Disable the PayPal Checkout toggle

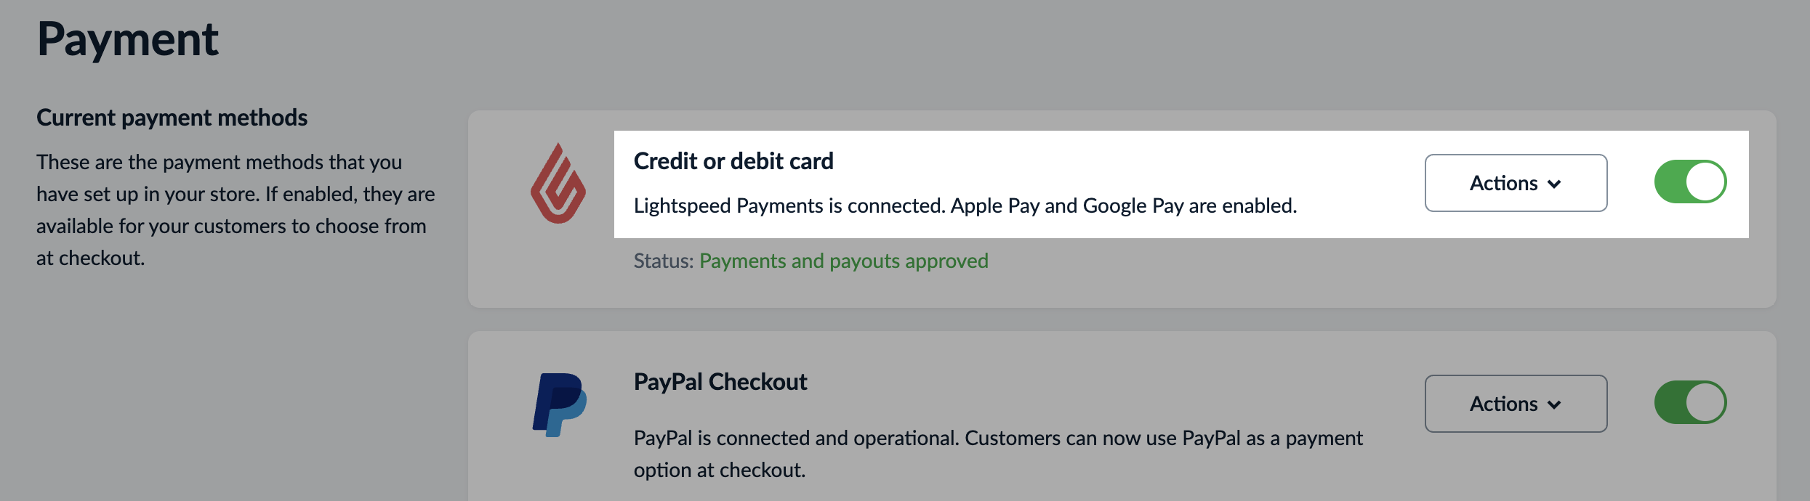(1689, 403)
